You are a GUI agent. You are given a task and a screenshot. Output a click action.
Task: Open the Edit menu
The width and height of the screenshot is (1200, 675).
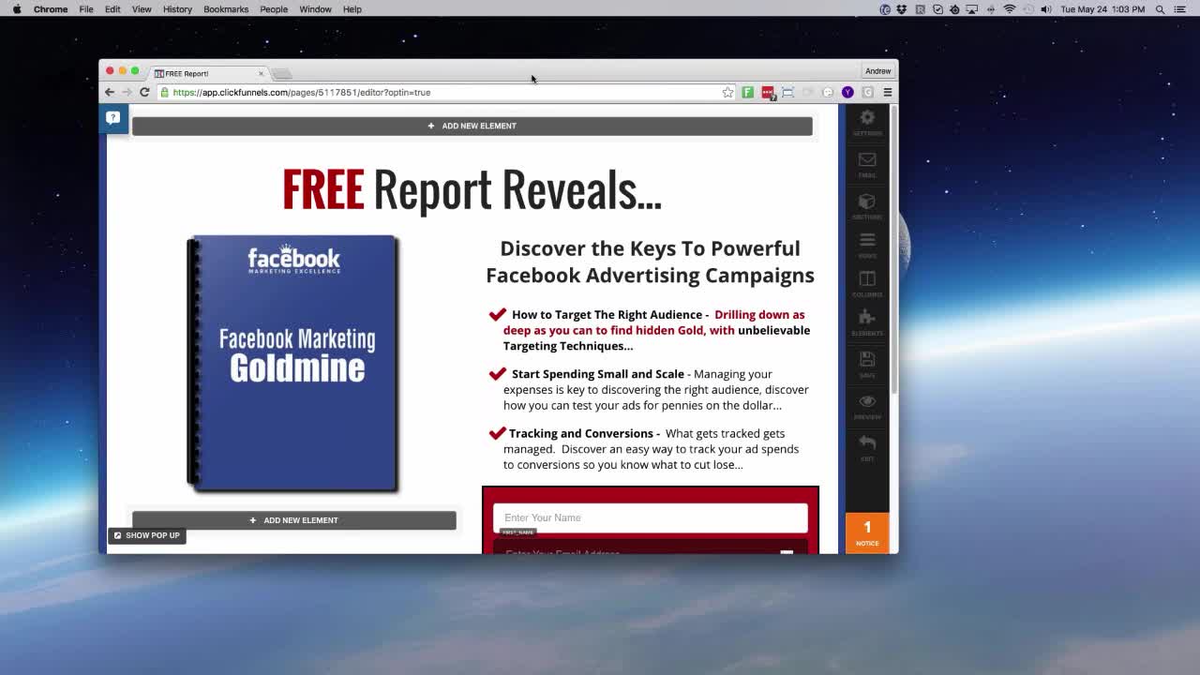[112, 9]
